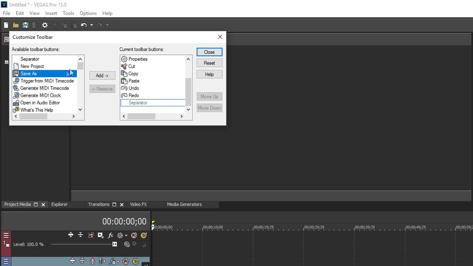Switch to the Video FX tab

138,204
